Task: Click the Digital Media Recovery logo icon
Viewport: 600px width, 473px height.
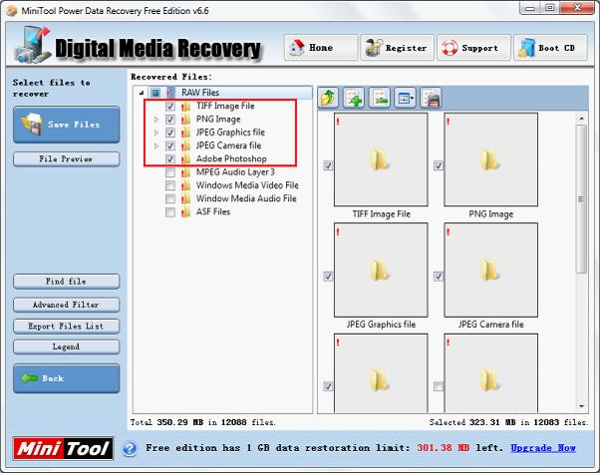Action: pos(33,45)
